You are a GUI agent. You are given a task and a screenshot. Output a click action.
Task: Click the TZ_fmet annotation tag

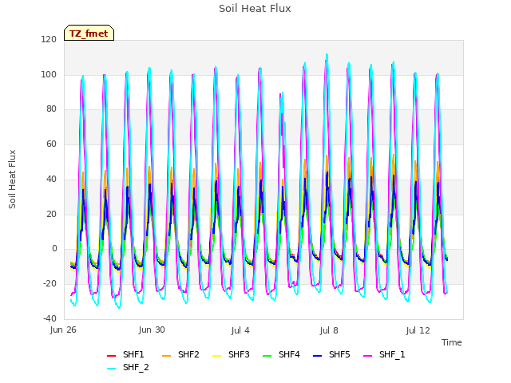tap(89, 34)
